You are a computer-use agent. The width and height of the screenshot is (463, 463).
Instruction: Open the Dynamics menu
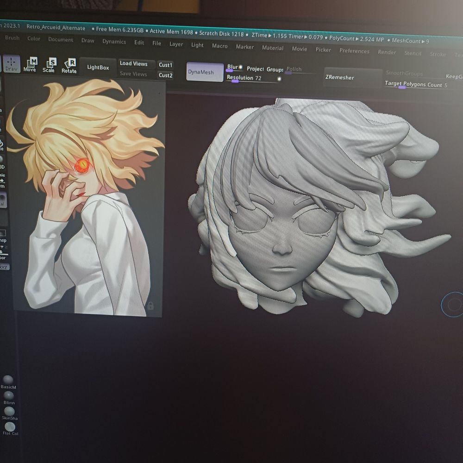coord(114,42)
